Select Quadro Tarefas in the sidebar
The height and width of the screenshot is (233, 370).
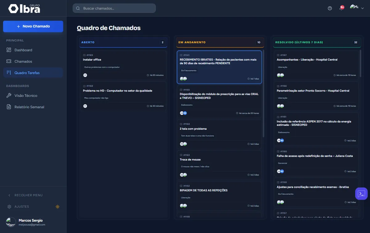(33, 73)
